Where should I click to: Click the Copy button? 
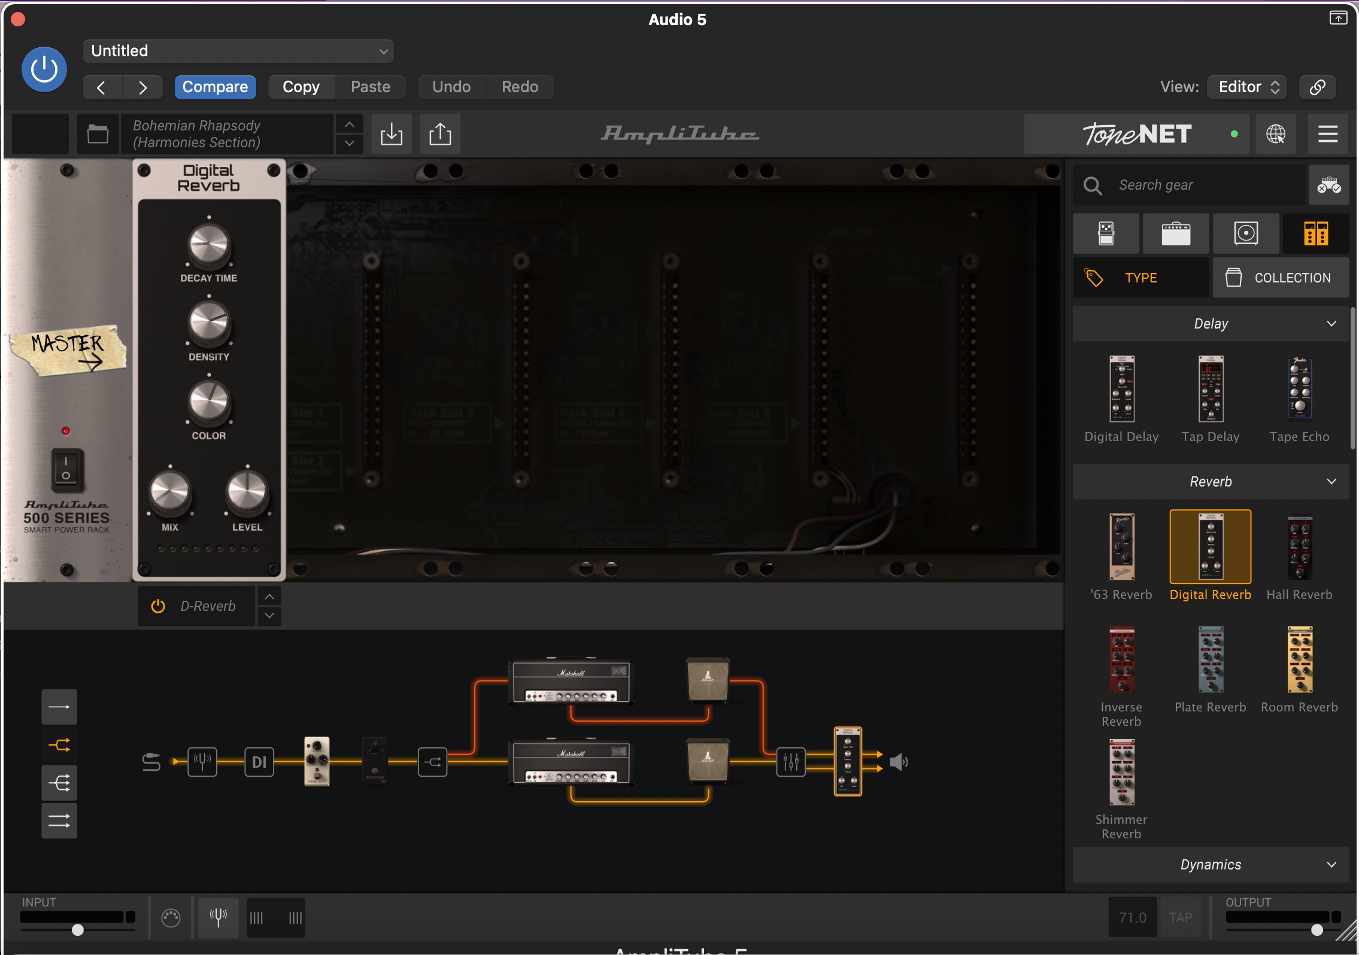301,87
